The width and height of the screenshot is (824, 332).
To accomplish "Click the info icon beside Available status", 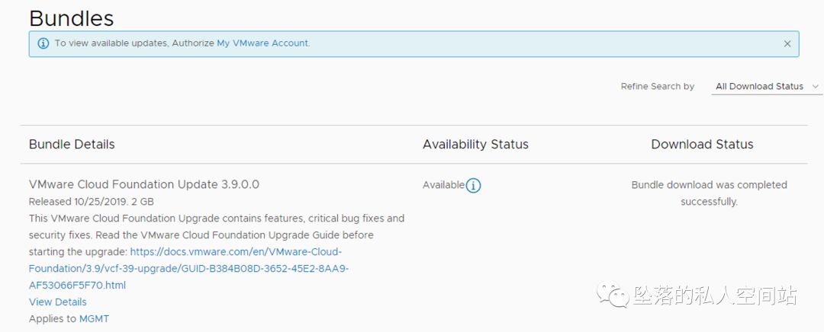I will point(474,185).
